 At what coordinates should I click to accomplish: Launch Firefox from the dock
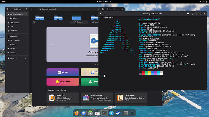[x=77, y=113]
